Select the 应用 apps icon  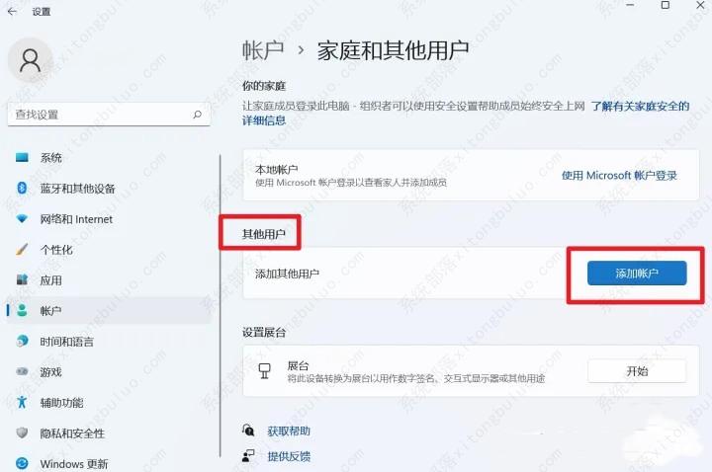pos(22,279)
